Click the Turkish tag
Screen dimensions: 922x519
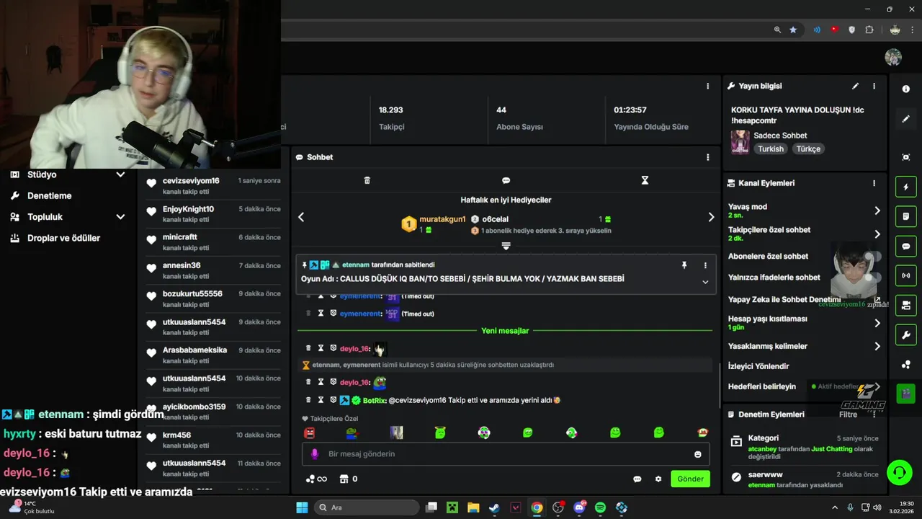770,148
